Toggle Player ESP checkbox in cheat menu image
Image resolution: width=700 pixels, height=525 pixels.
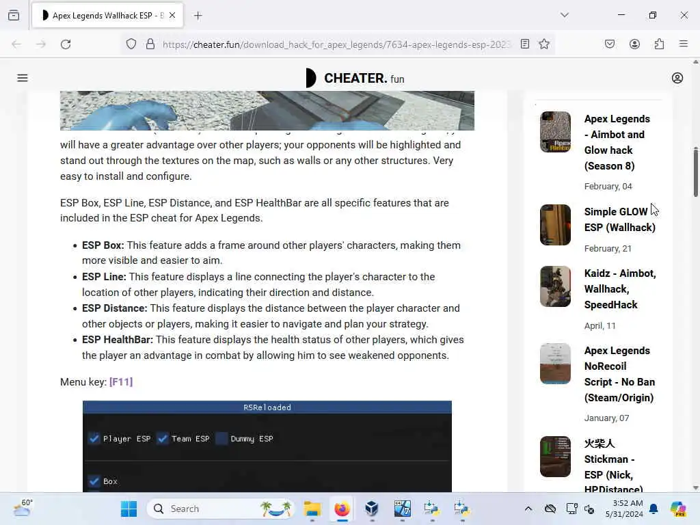(x=94, y=438)
